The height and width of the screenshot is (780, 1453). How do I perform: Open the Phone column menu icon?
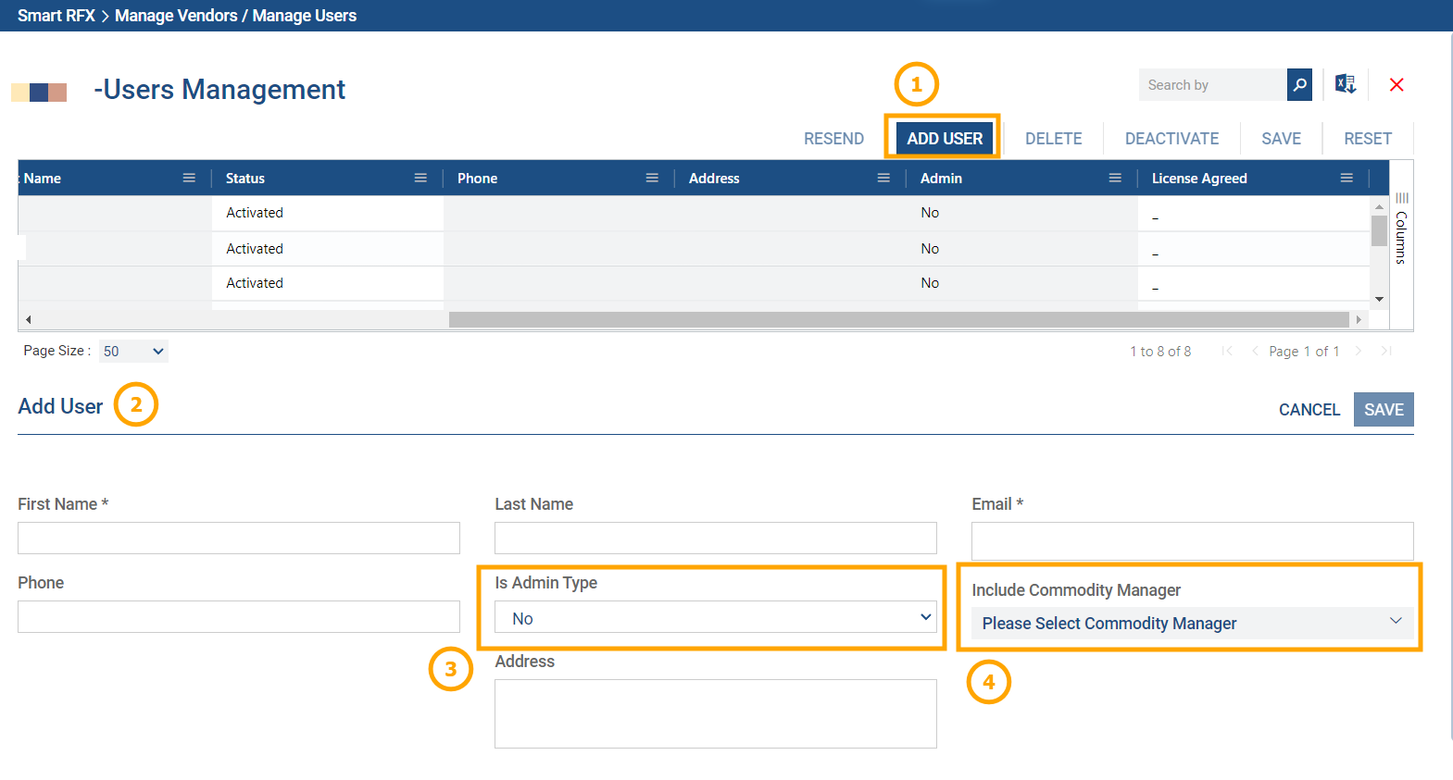(x=652, y=179)
